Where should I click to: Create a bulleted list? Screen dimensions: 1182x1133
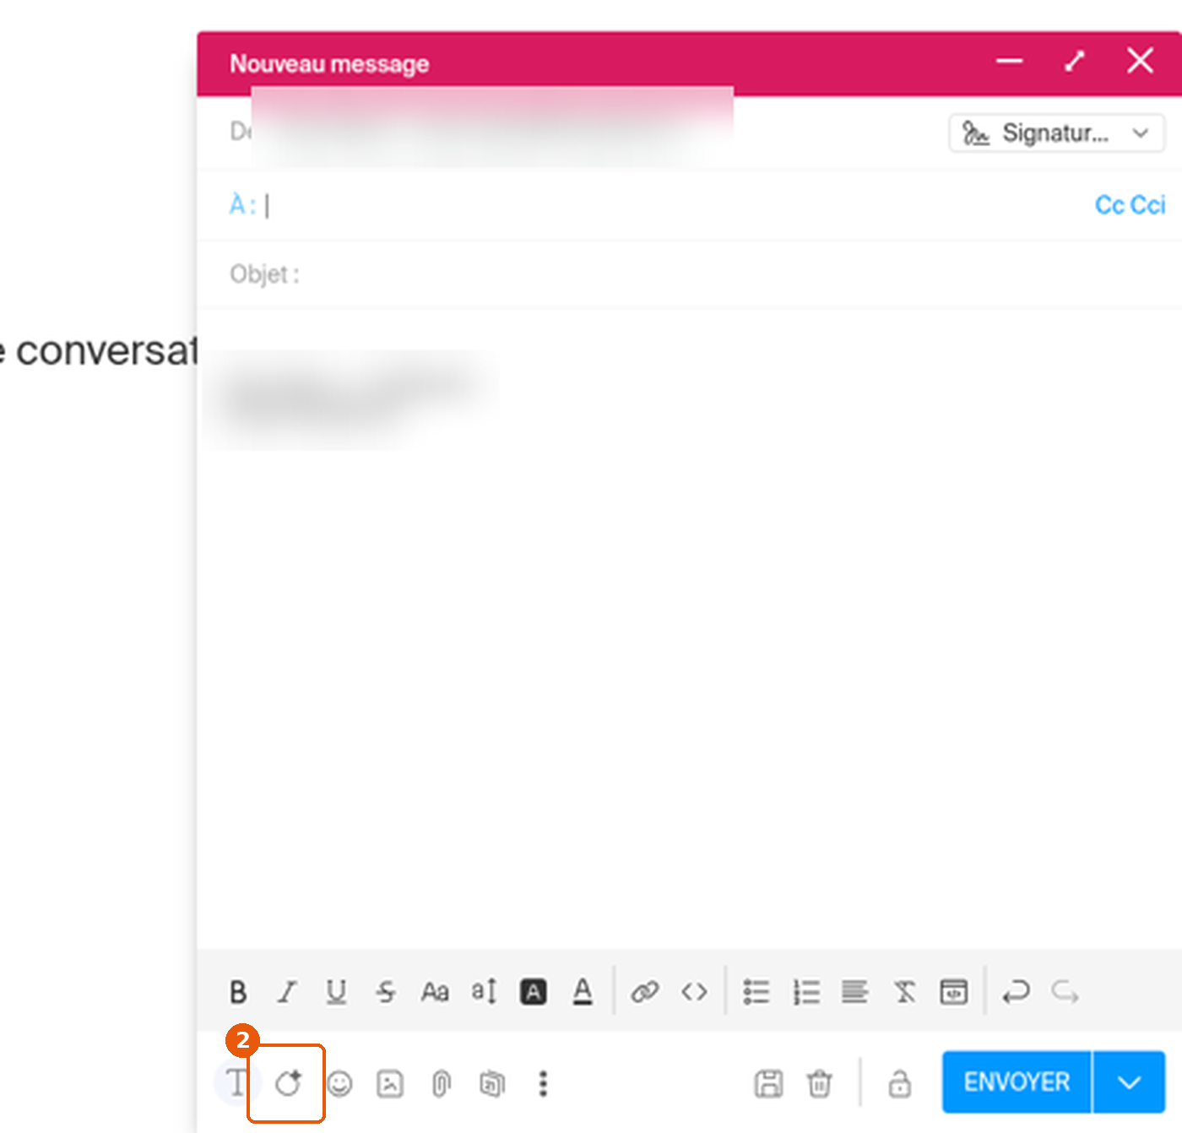pos(756,992)
